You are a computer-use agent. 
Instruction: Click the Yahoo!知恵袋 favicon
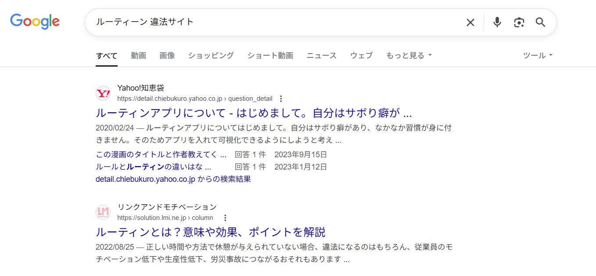104,93
